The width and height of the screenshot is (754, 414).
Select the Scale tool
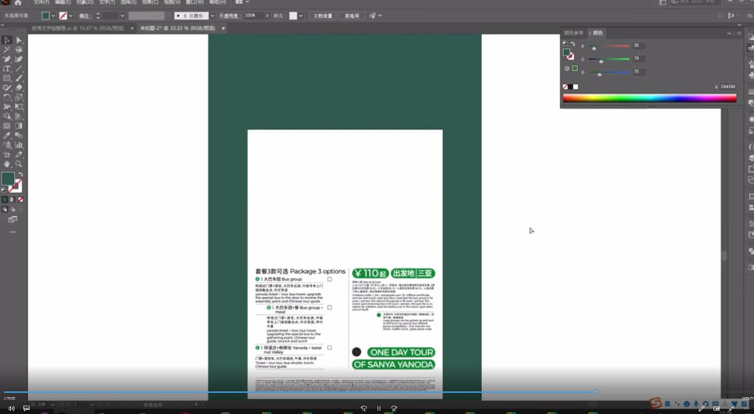pyautogui.click(x=19, y=97)
